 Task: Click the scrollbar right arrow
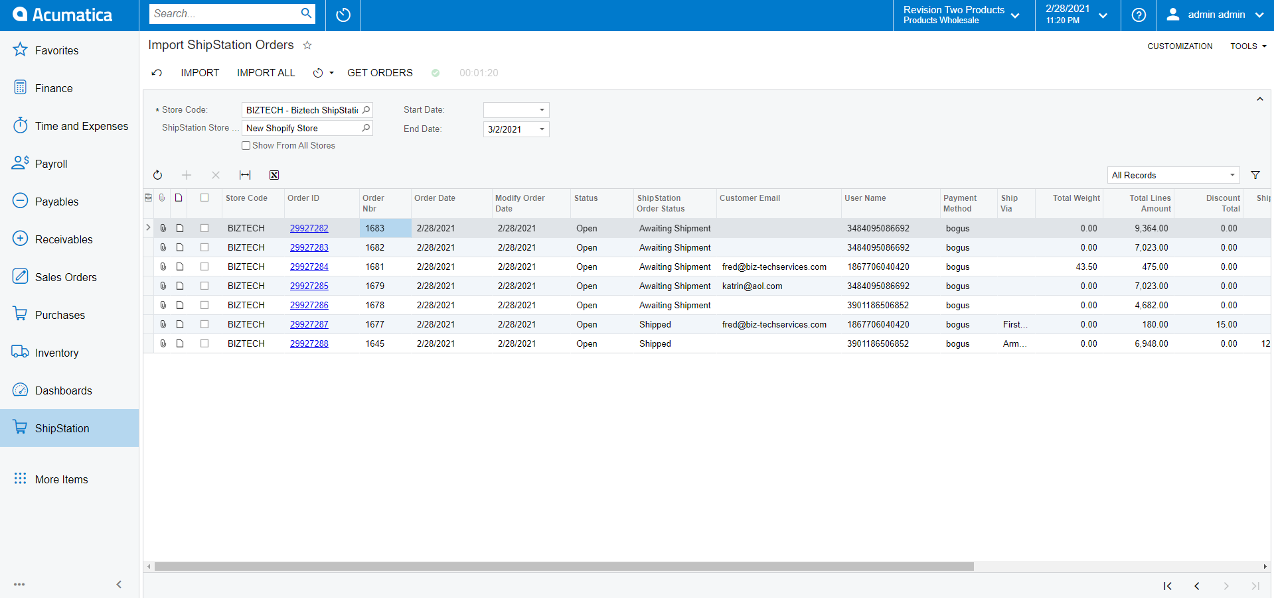1265,567
